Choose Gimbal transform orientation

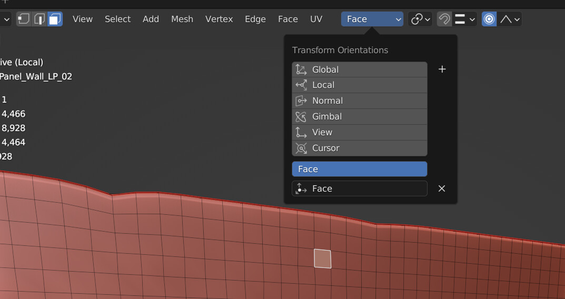click(x=360, y=117)
